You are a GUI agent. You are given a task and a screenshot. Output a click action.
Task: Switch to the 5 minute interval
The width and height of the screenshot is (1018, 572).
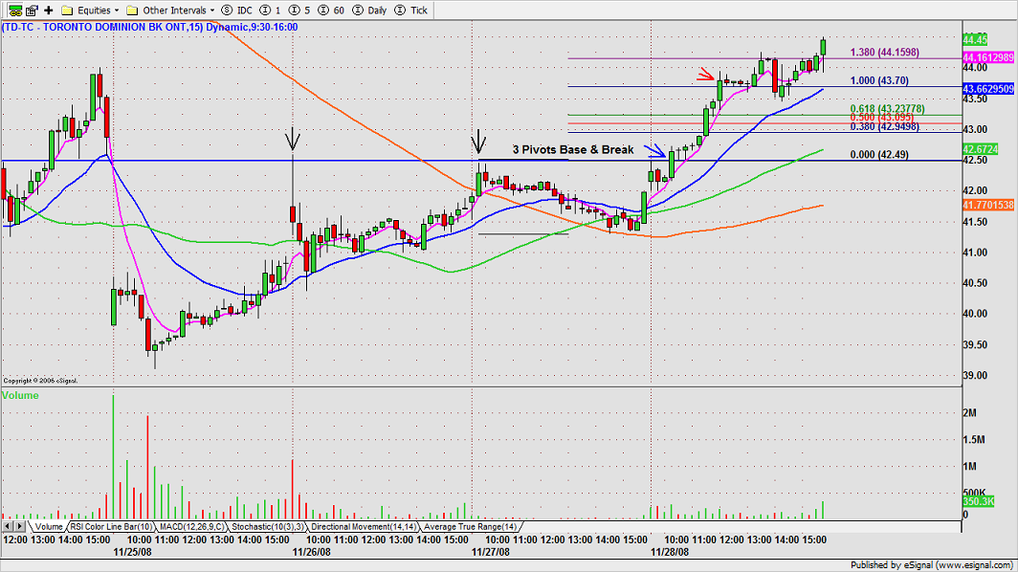pos(299,10)
